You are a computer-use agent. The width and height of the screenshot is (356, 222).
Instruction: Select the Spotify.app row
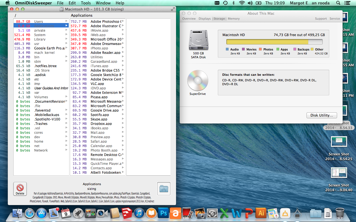point(97,115)
